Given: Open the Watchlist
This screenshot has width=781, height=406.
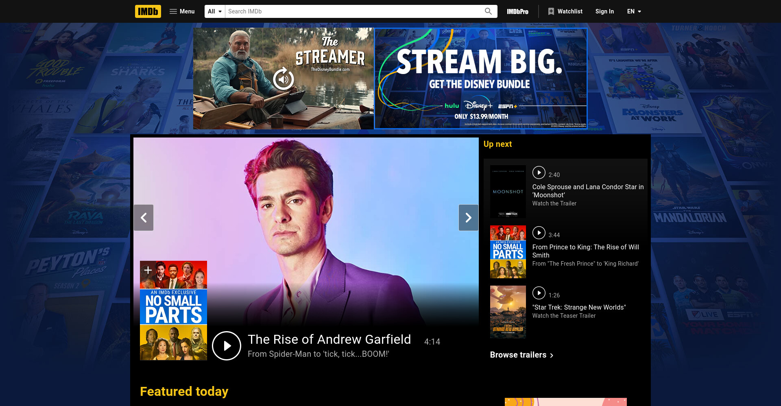Looking at the screenshot, I should point(565,11).
